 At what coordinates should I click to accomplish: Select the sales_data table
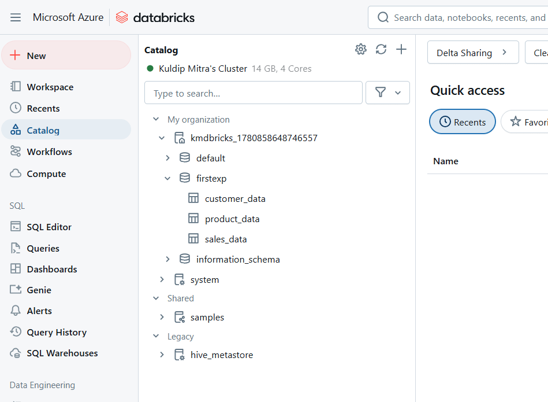pyautogui.click(x=225, y=239)
